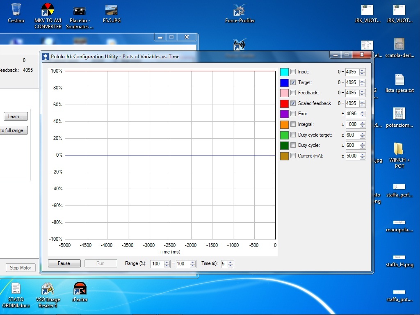
Task: Click the Target scale value field
Action: click(352, 82)
